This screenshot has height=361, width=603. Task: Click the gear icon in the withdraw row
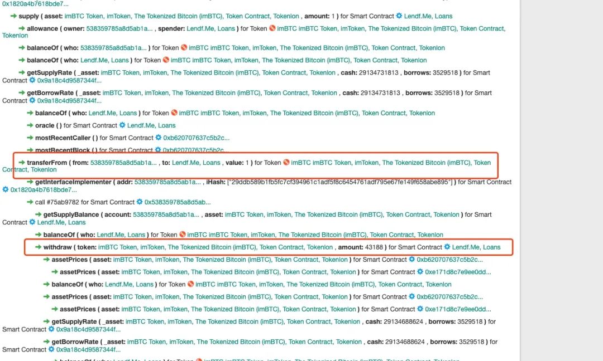pos(447,247)
